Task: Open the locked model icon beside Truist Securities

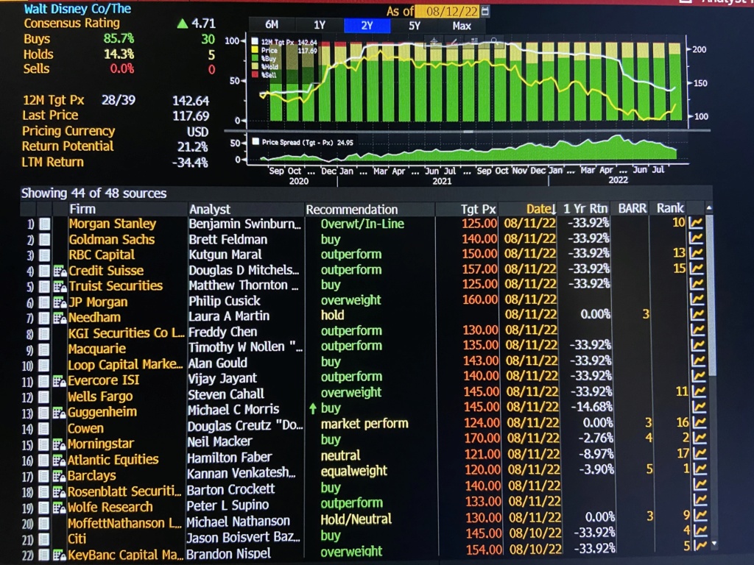Action: (60, 287)
